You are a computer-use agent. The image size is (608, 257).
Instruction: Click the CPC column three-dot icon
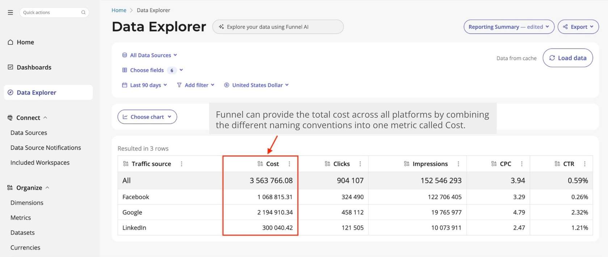(x=522, y=164)
